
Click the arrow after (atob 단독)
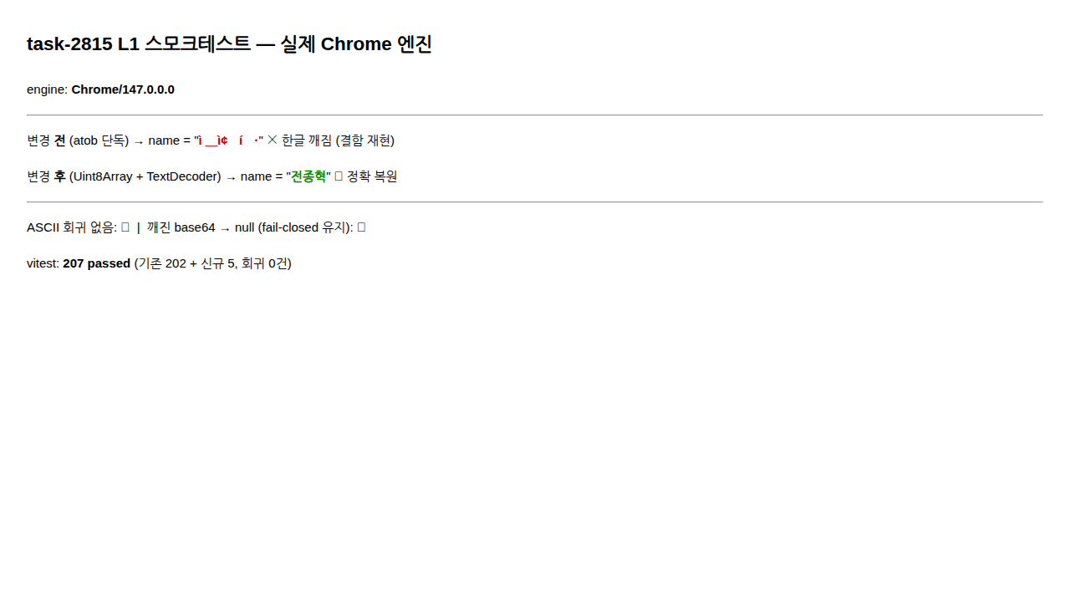(x=139, y=141)
